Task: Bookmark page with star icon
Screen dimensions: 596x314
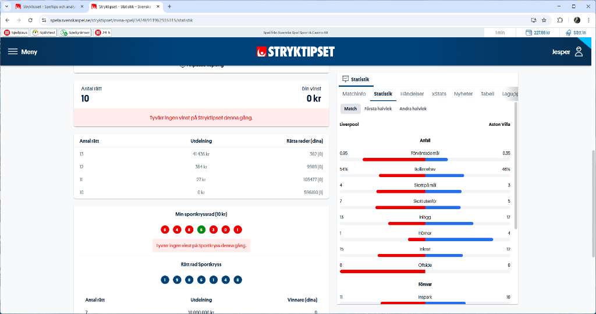Action: tap(544, 20)
